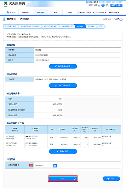
Task: Open the 資金移動 menu tab
Action: pyautogui.click(x=40, y=12)
